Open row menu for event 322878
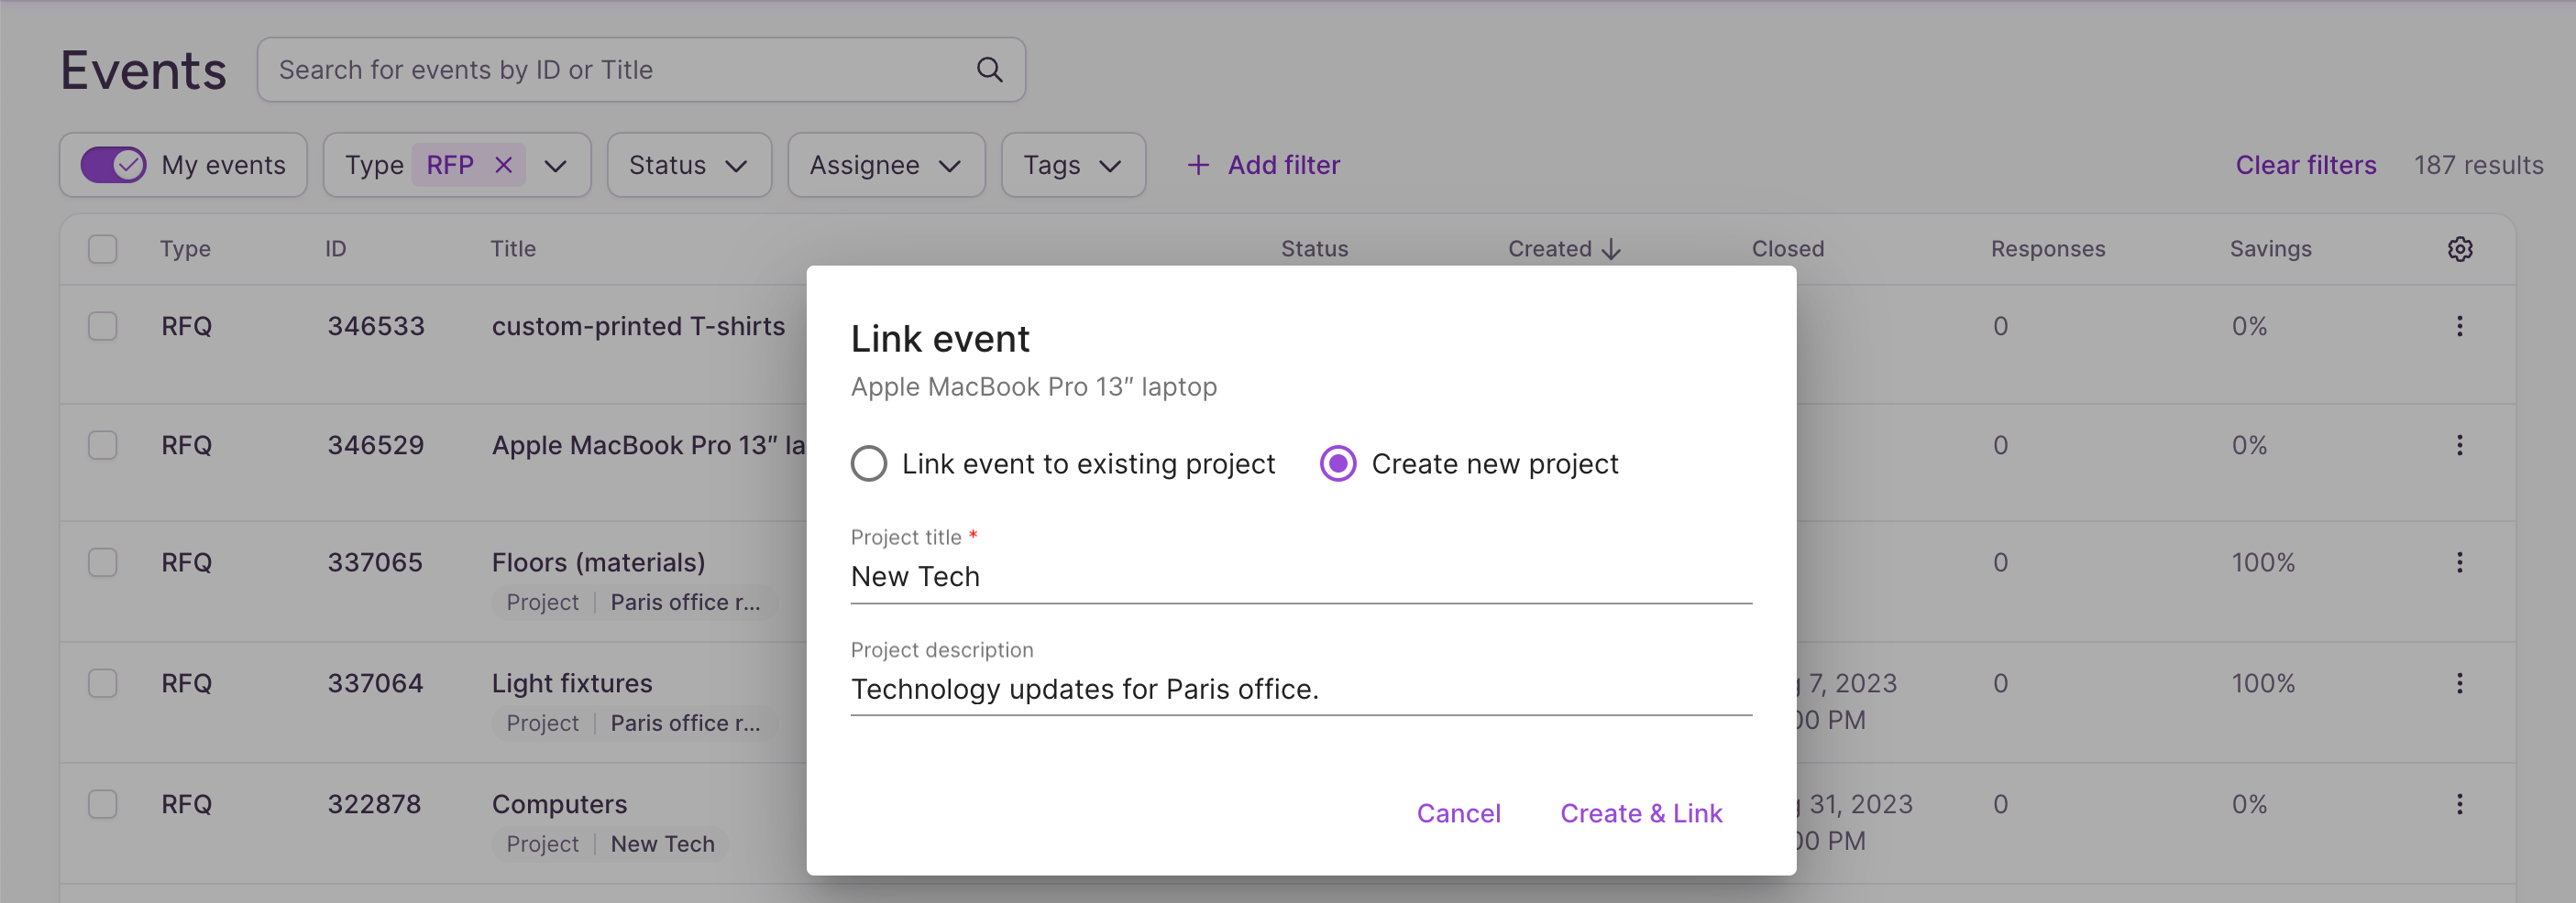This screenshot has width=2576, height=903. (x=2460, y=804)
